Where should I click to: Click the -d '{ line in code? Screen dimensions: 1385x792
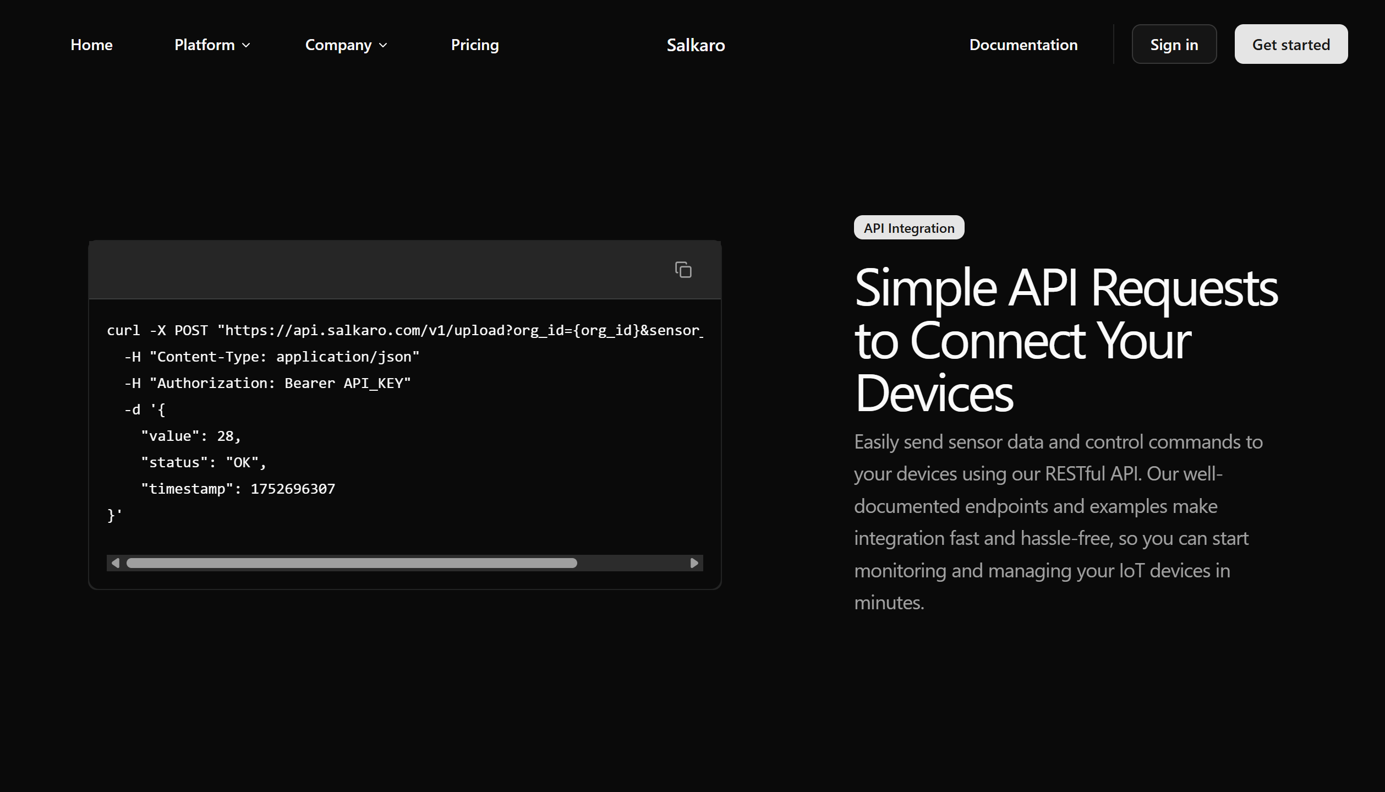point(145,409)
